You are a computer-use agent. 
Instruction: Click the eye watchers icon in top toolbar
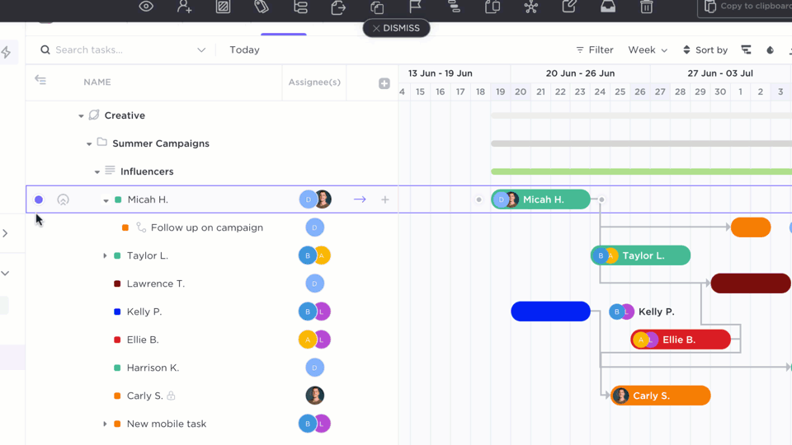click(146, 7)
